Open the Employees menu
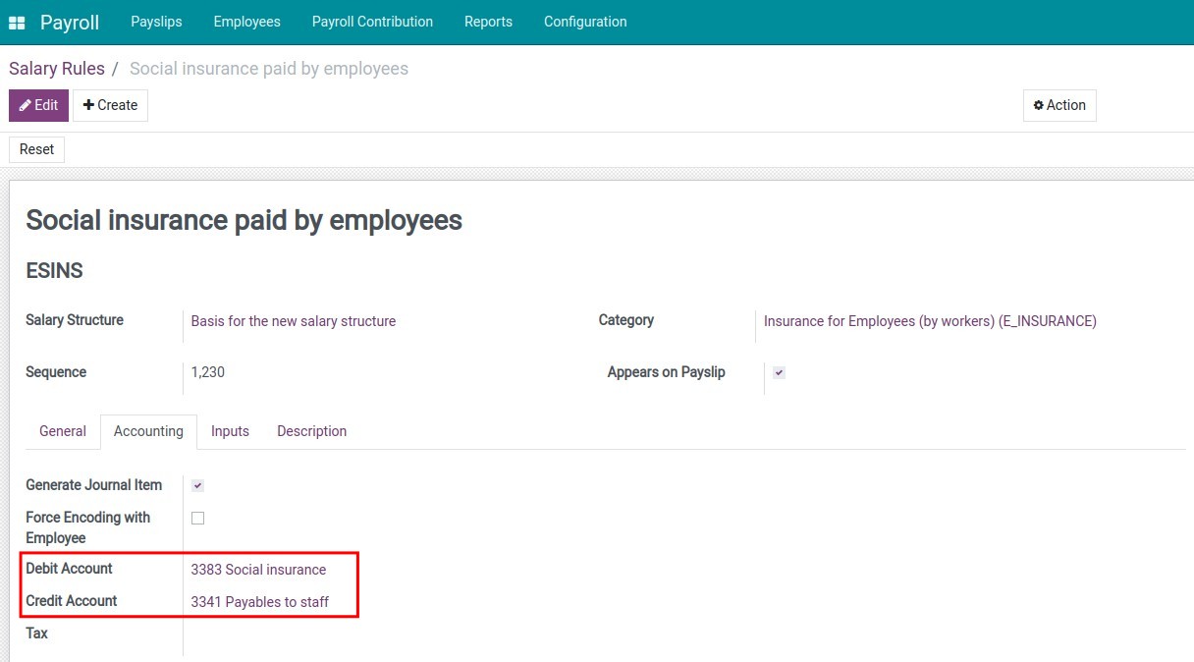Screen dimensions: 1194x662 [246, 21]
